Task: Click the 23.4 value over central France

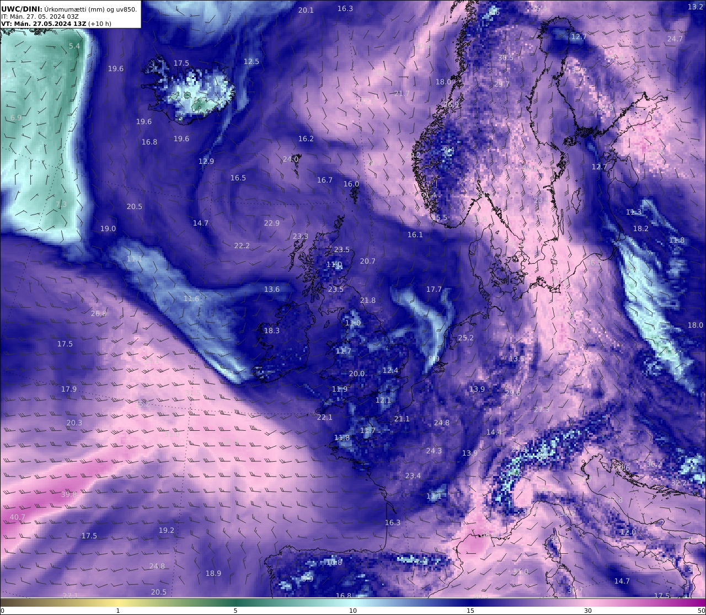Action: pyautogui.click(x=413, y=476)
